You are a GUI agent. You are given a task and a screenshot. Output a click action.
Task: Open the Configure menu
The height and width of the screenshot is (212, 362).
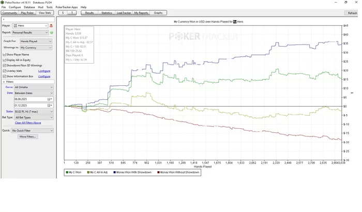[x=15, y=7]
